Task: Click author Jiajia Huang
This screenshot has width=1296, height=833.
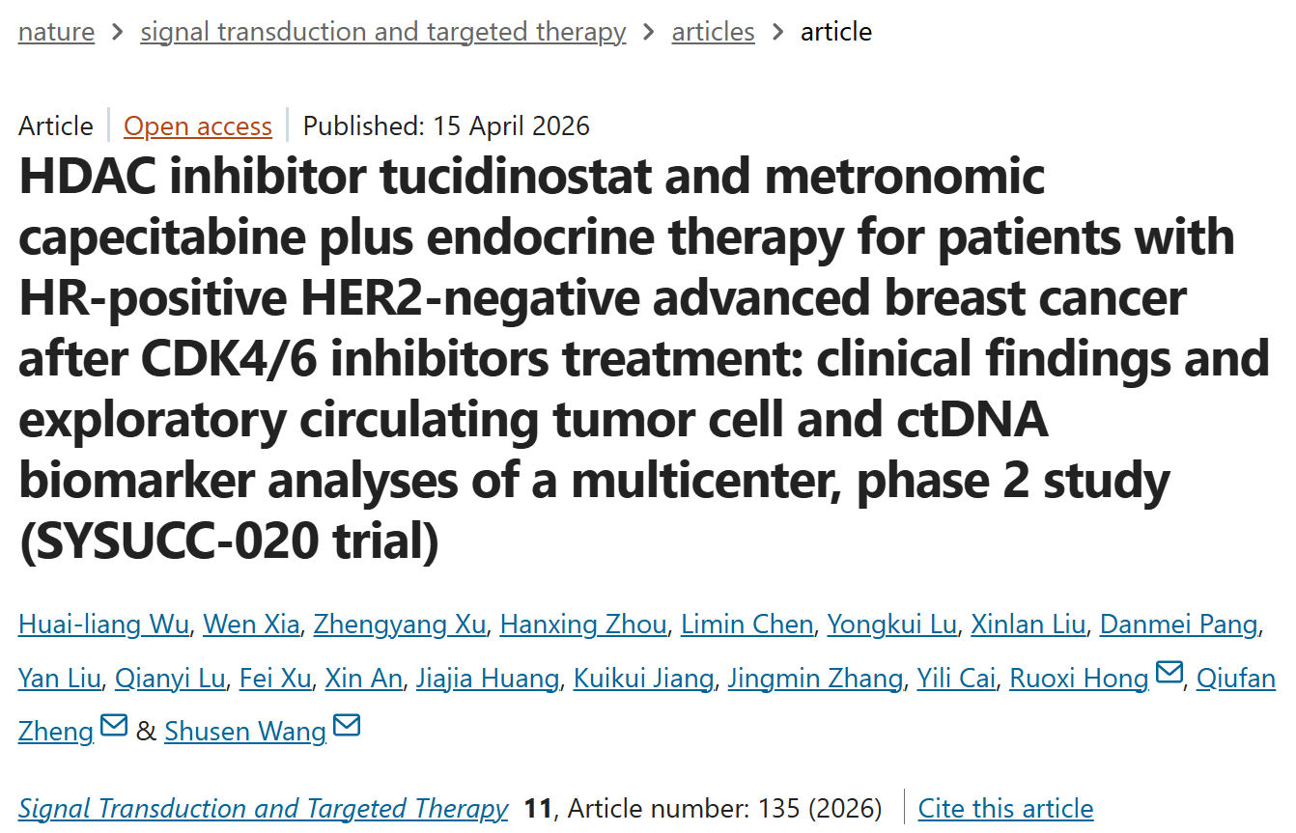Action: point(487,679)
